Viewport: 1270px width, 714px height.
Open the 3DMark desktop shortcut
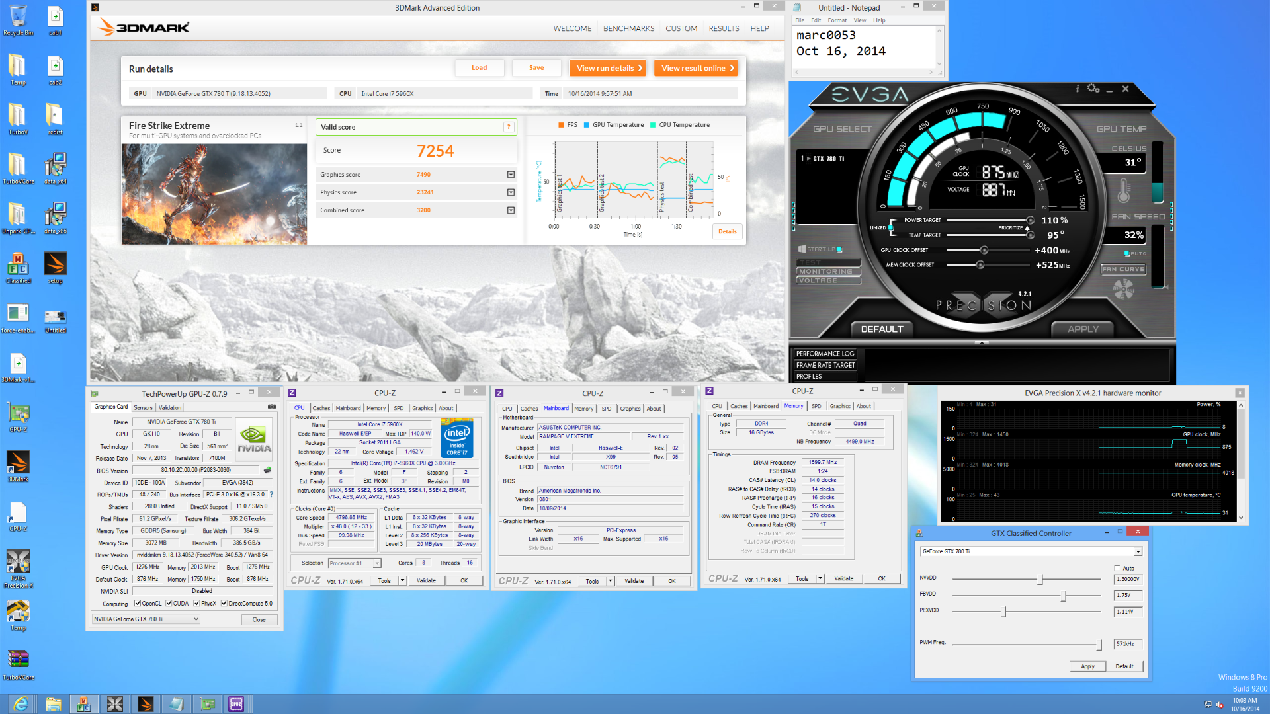pyautogui.click(x=18, y=467)
